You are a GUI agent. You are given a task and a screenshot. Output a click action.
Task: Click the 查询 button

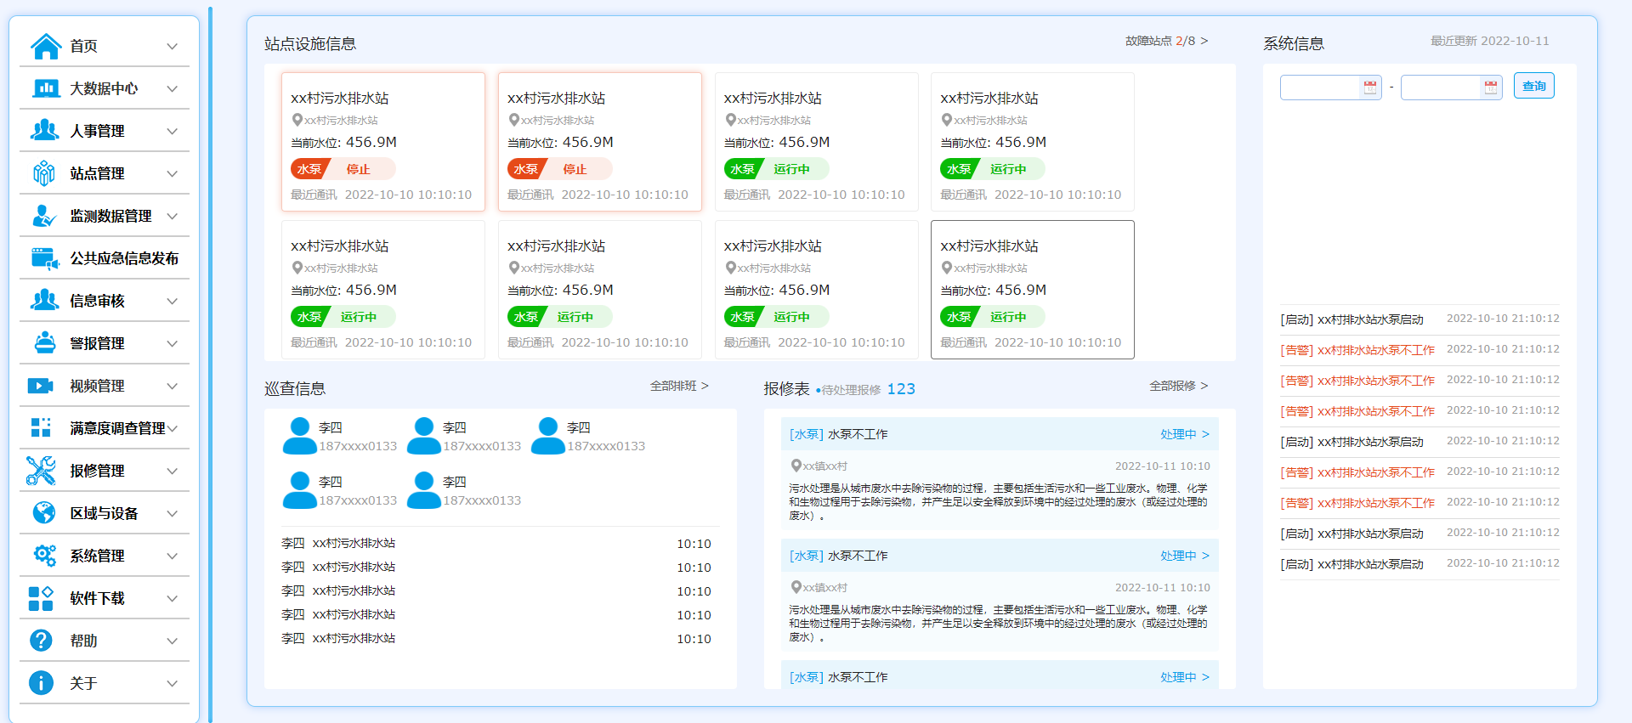[1533, 87]
